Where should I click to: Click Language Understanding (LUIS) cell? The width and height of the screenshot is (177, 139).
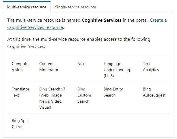click(117, 70)
